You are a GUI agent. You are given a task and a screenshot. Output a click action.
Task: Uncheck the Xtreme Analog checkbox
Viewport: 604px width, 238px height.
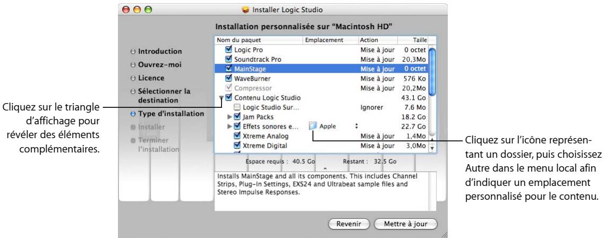[x=237, y=136]
